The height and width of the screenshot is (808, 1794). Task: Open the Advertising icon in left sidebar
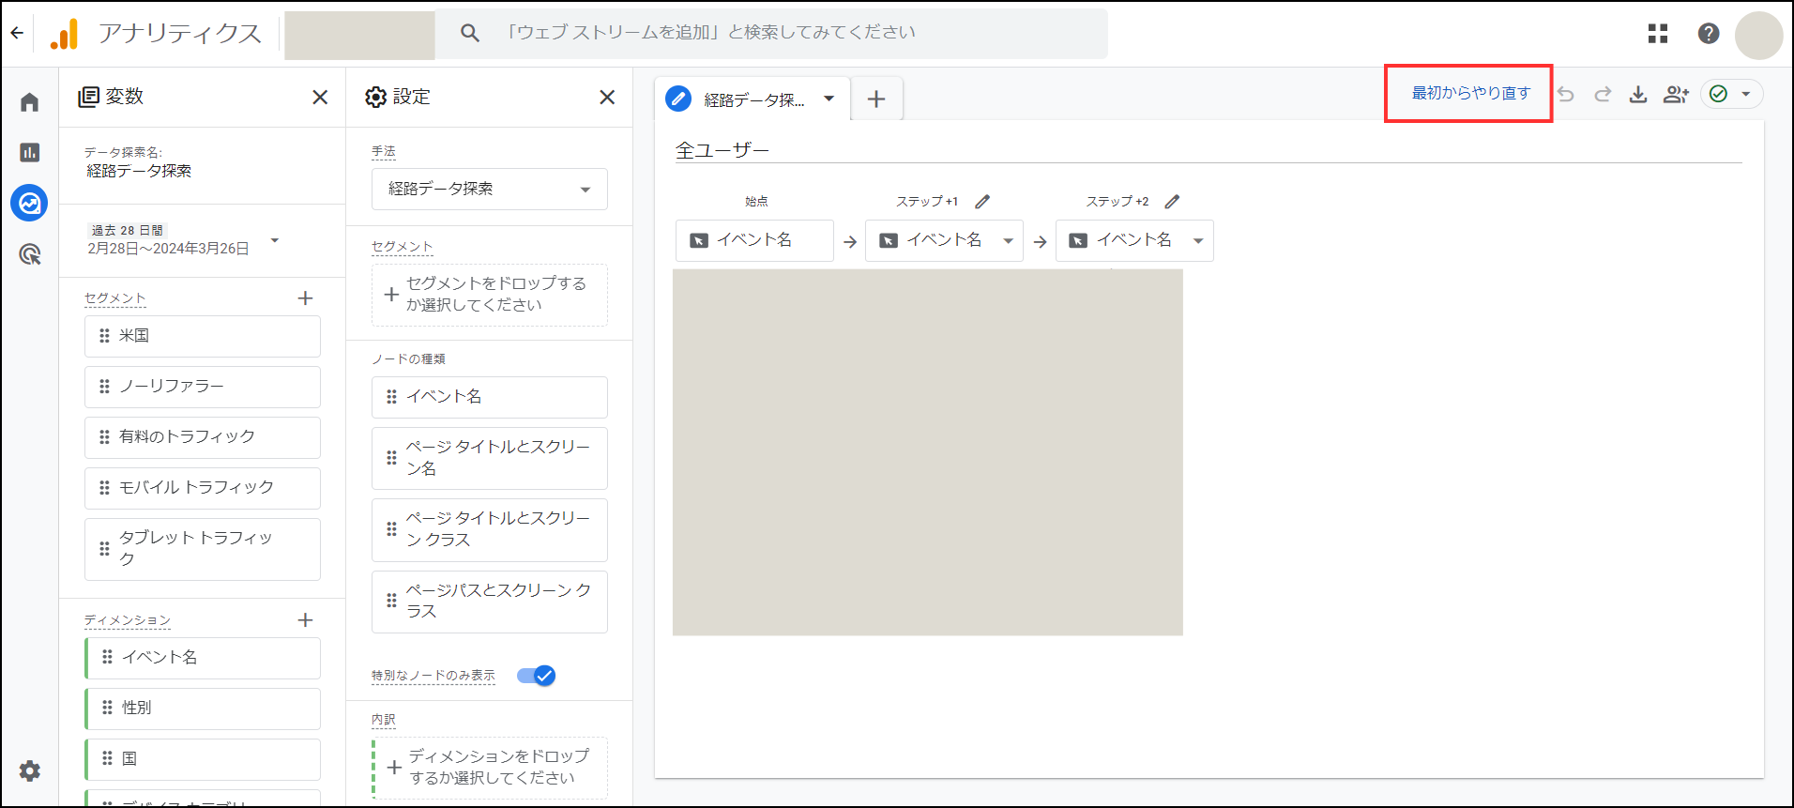pyautogui.click(x=30, y=253)
